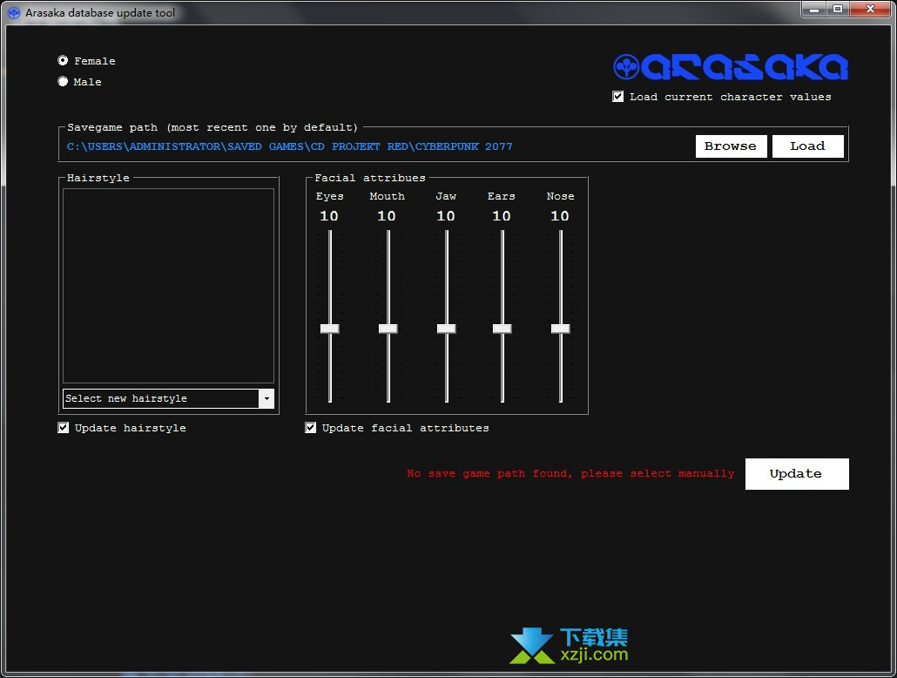Click the Nose value 10
The image size is (897, 678).
559,216
